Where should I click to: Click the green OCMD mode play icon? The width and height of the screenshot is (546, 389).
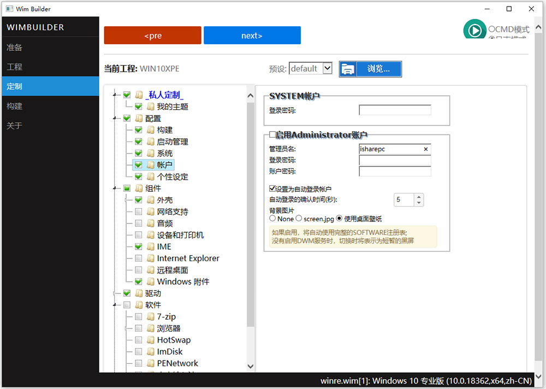pyautogui.click(x=474, y=30)
